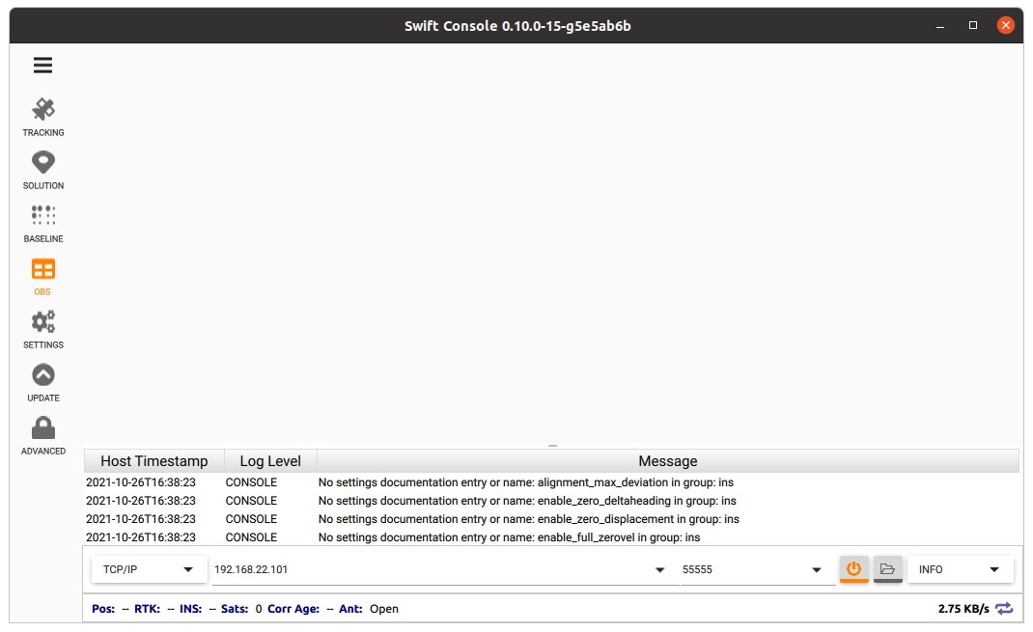Select log row about alignment_max_deviation
The height and width of the screenshot is (632, 1033).
(x=551, y=482)
